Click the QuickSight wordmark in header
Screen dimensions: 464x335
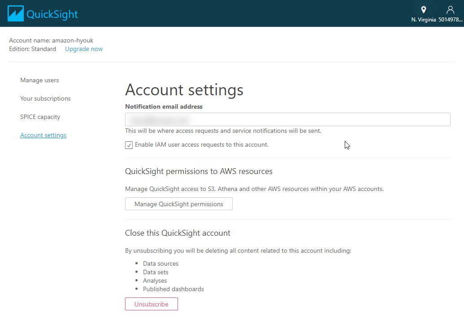[x=52, y=14]
